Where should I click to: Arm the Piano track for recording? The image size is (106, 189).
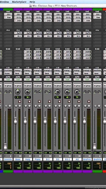[39, 101]
